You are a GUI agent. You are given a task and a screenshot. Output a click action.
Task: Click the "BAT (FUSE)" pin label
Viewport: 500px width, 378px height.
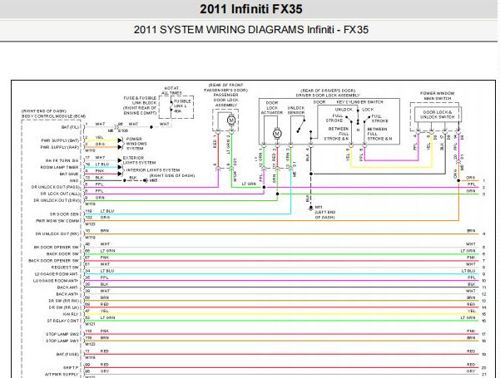pos(67,354)
